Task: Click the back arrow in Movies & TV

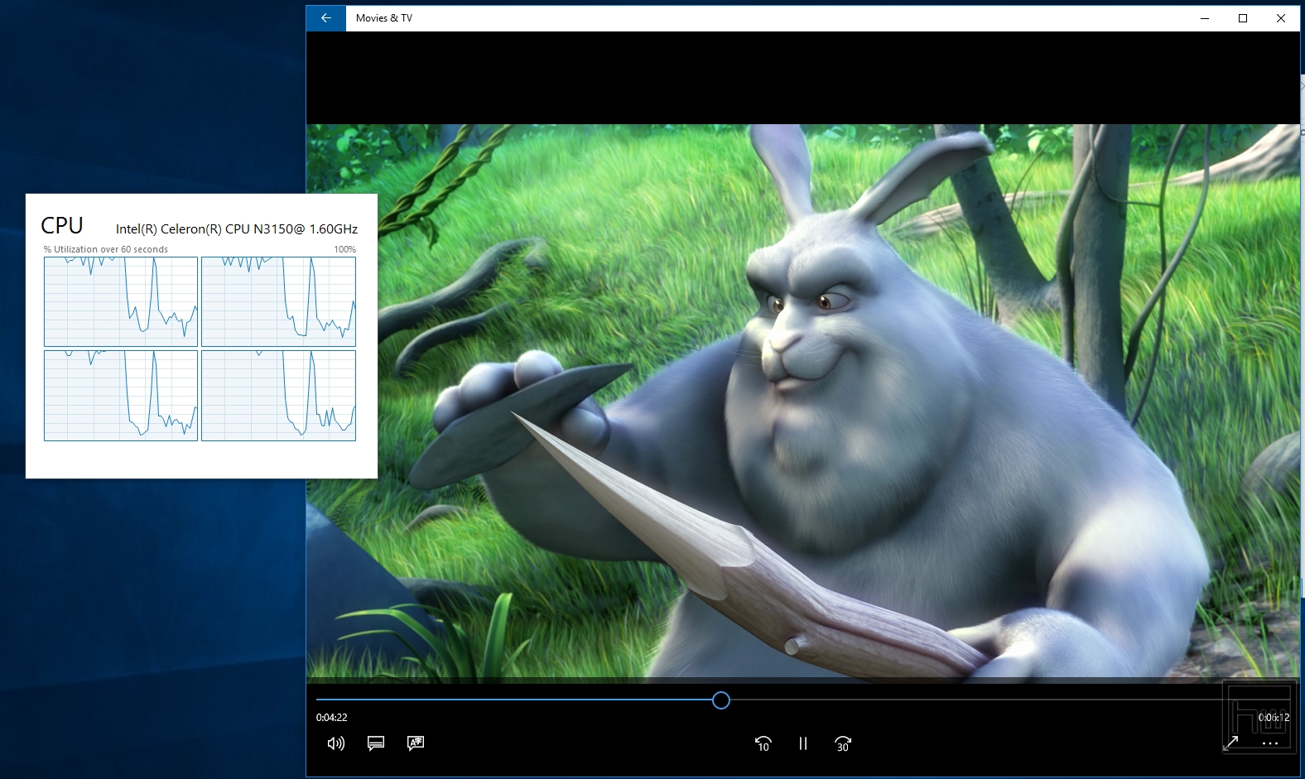Action: click(x=326, y=17)
